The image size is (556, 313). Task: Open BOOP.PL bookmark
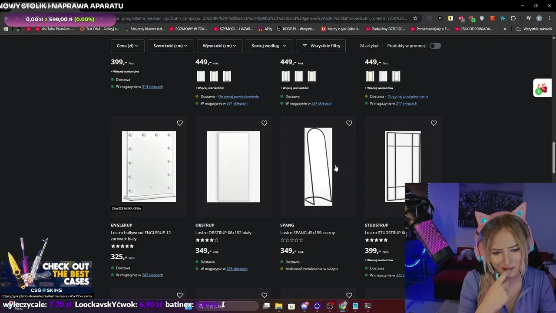(x=295, y=29)
